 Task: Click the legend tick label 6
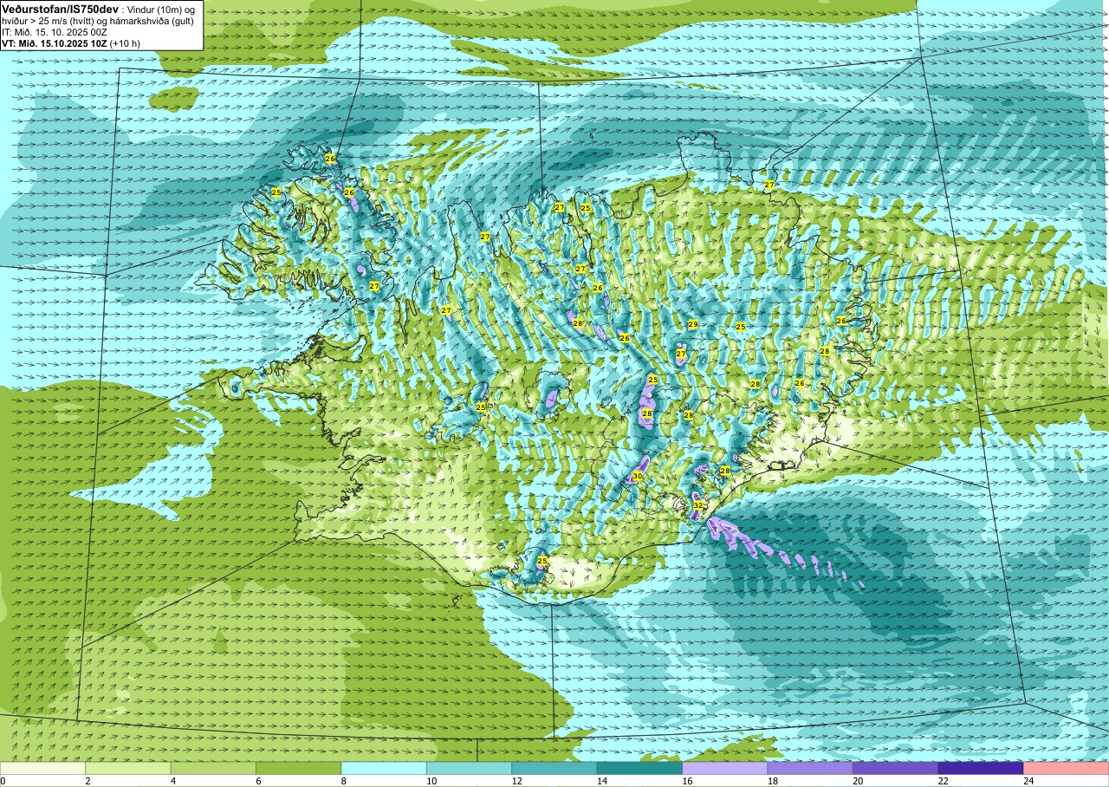tap(256, 782)
